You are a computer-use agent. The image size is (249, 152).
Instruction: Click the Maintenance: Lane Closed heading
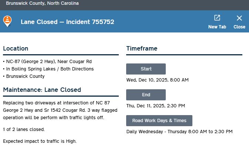coord(42,90)
